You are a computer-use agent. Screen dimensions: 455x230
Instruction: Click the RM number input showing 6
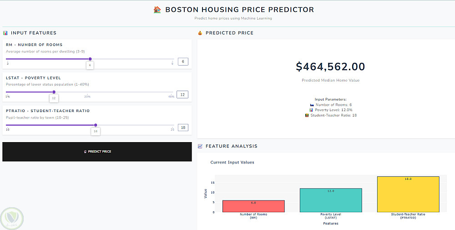[183, 61]
